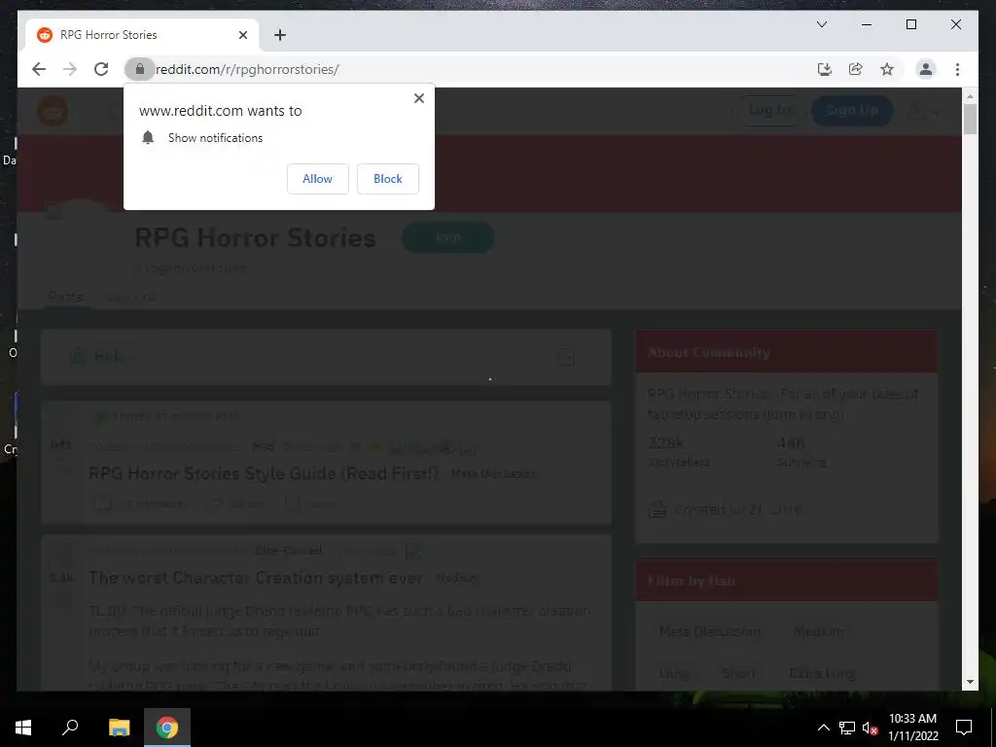The image size is (996, 747).
Task: Open a new browser tab
Action: point(280,35)
